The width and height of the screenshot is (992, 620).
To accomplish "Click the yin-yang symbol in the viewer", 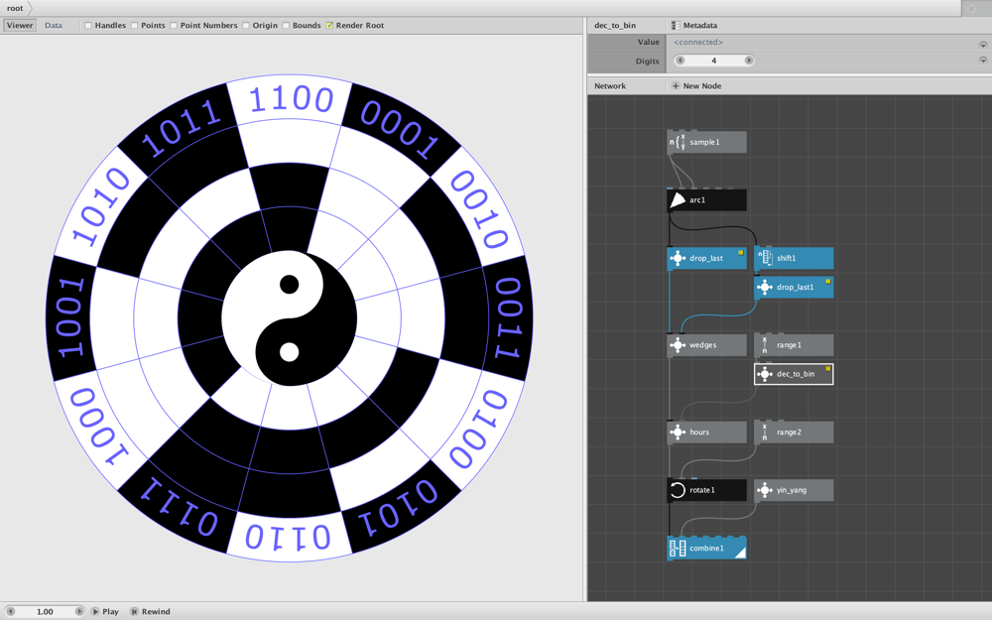I will pyautogui.click(x=289, y=318).
